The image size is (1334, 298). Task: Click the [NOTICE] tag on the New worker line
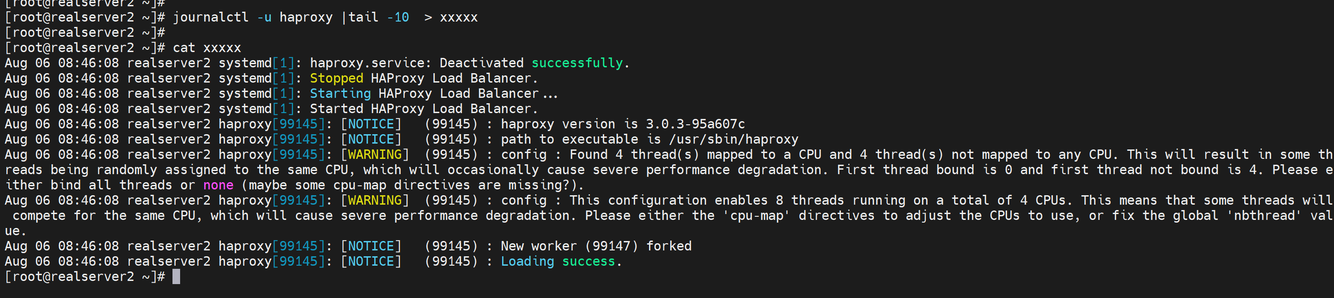371,246
